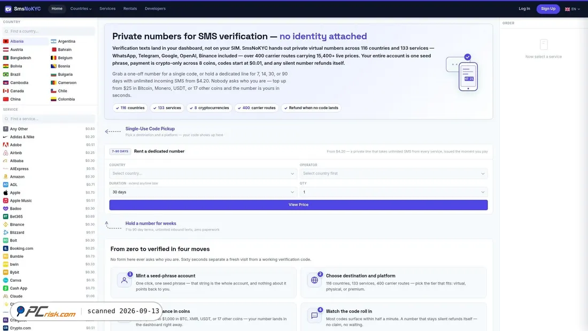Open the Countries dropdown menu
The width and height of the screenshot is (588, 331).
pyautogui.click(x=81, y=9)
